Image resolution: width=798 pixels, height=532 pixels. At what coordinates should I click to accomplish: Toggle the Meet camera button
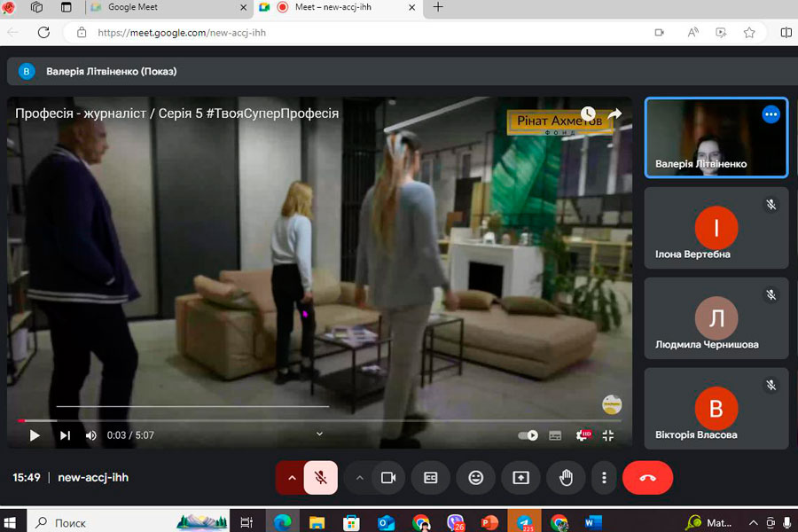click(x=388, y=478)
